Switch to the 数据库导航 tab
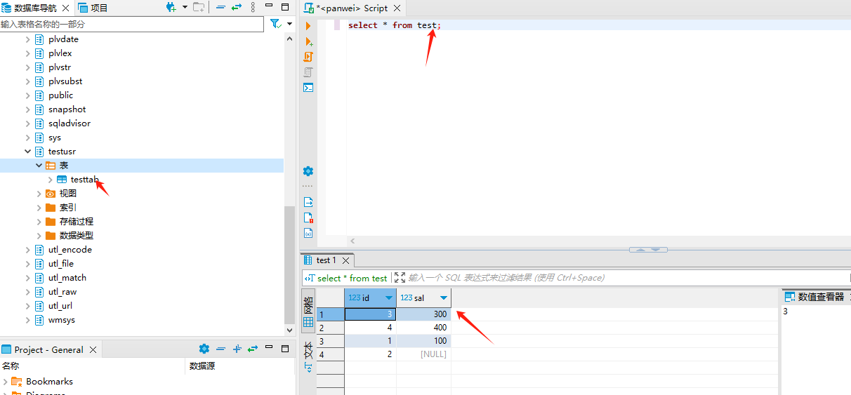851x395 pixels. tap(31, 8)
